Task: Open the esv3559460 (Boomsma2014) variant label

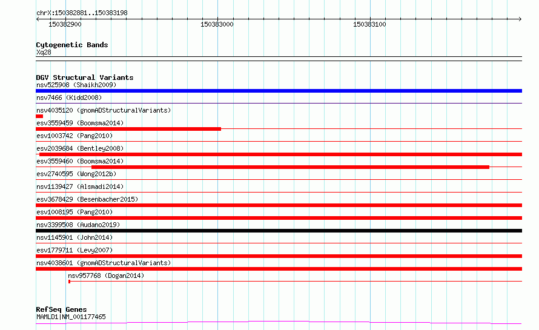Action: point(80,161)
